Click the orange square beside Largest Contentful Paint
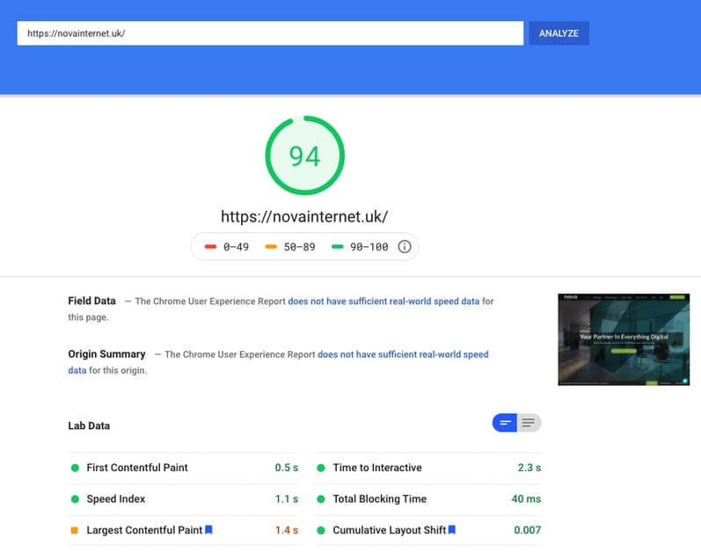701x553 pixels. [x=75, y=530]
